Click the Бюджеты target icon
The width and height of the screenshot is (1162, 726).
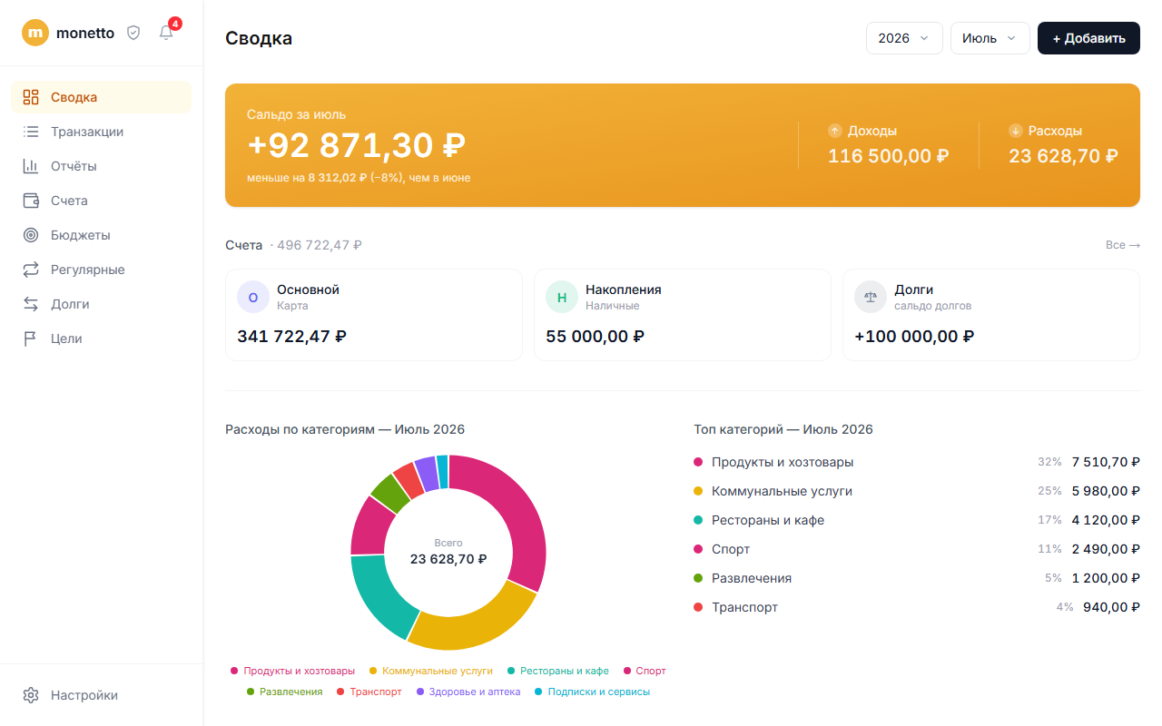tap(31, 235)
